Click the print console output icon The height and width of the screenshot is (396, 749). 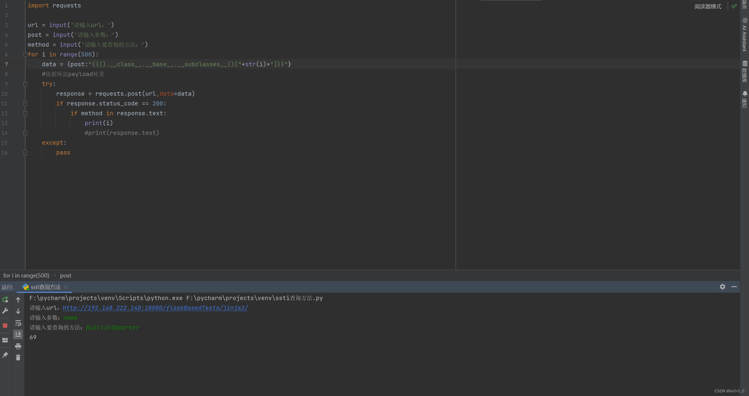[x=18, y=346]
